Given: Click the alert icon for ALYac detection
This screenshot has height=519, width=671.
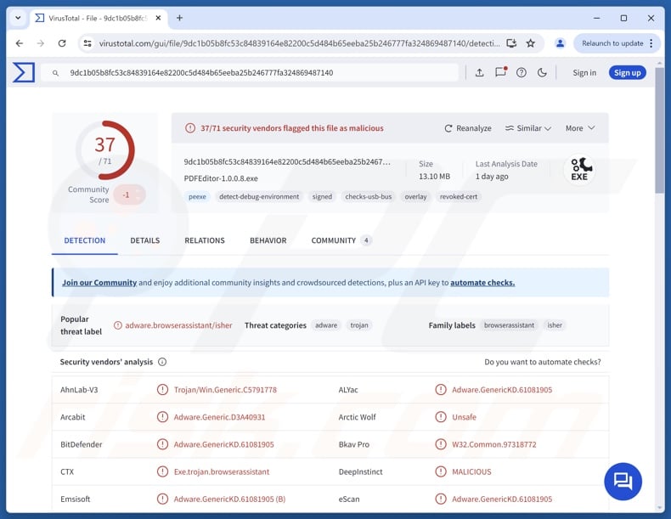Looking at the screenshot, I should coord(441,390).
